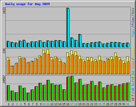Viewport: 136px width, 107px height.
Task: Click the day 29 axis label
Action: point(120,104)
